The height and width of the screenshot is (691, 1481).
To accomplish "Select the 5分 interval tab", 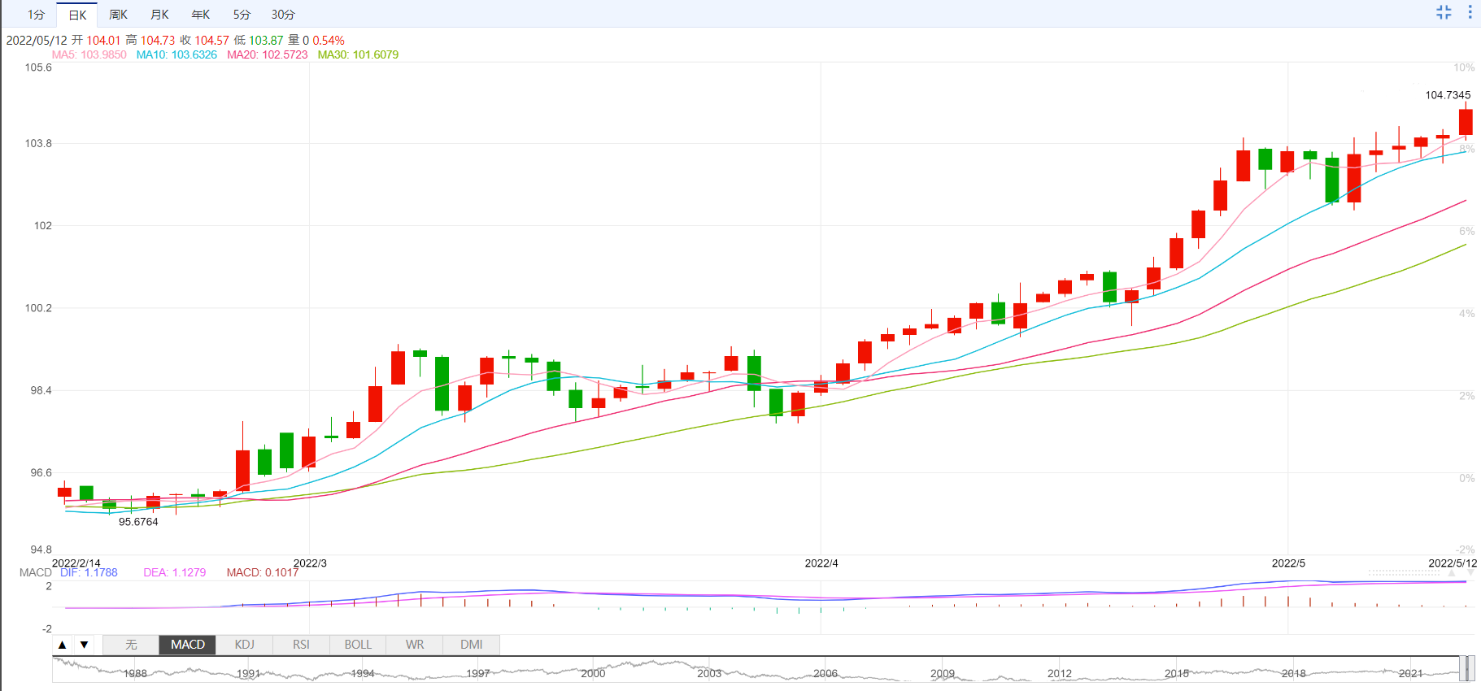I will click(242, 15).
